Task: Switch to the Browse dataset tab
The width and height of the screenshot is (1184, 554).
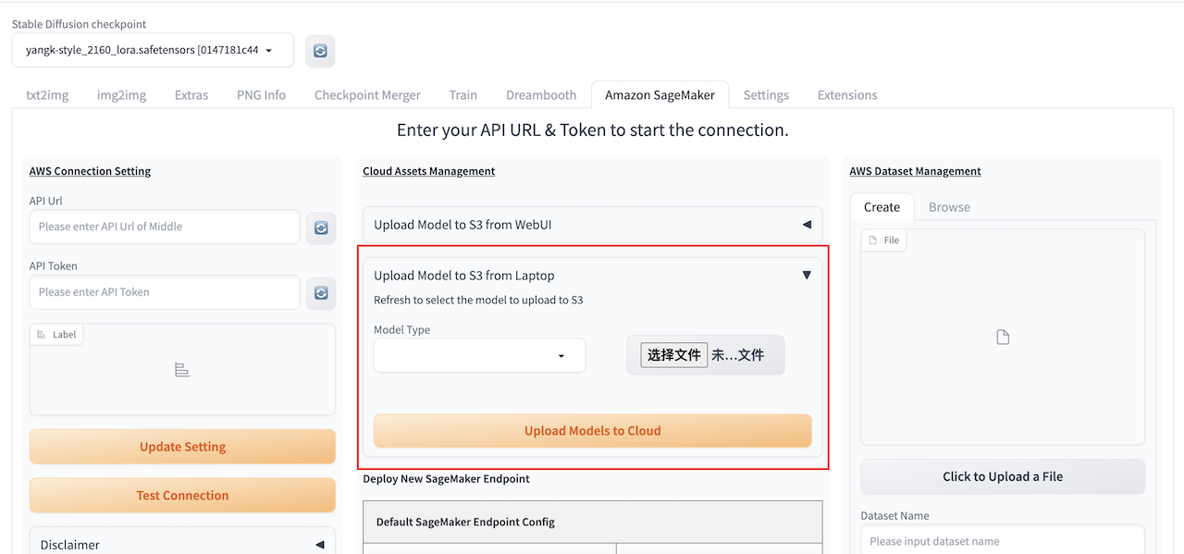Action: [x=949, y=207]
